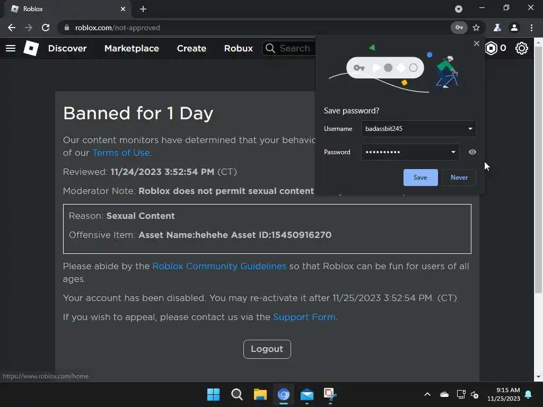Go to the Marketplace tab
543x407 pixels.
[132, 48]
